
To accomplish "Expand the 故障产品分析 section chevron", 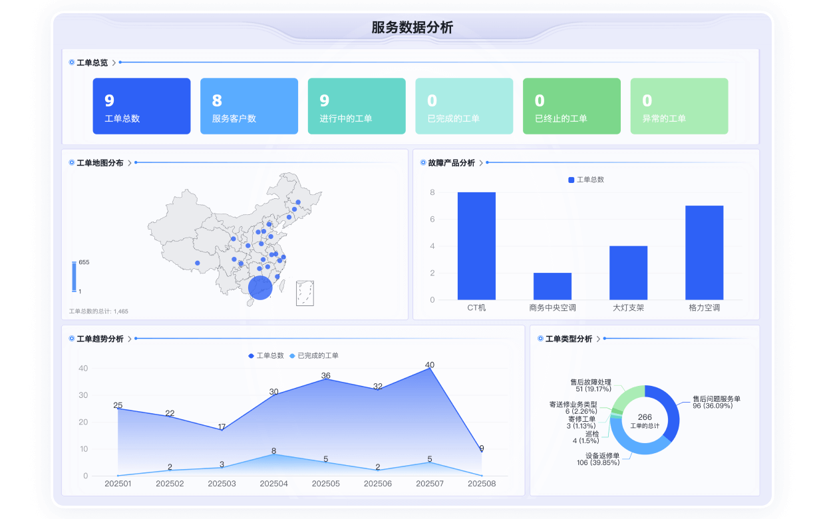I will 480,163.
